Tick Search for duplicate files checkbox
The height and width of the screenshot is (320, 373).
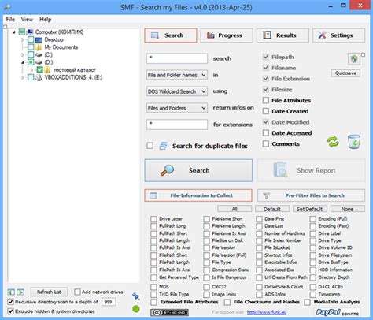150,146
